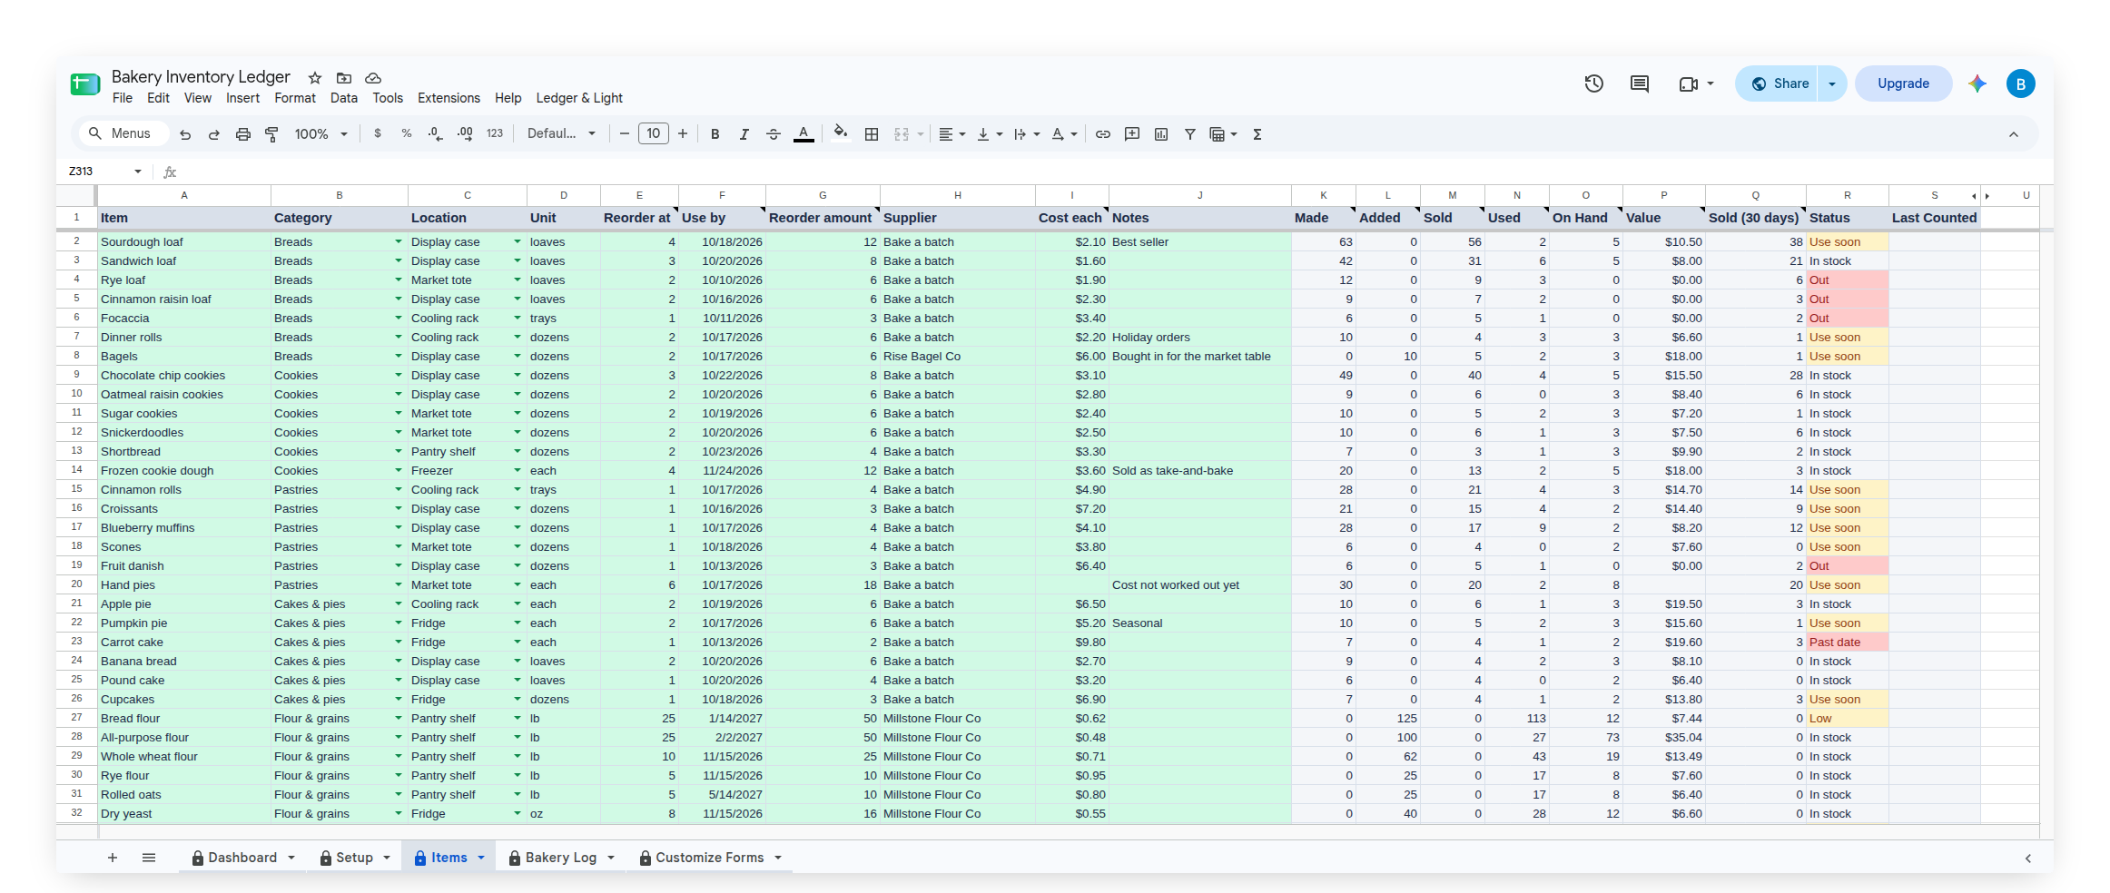This screenshot has height=893, width=2110.
Task: Increase font size with plus
Action: pos(683,133)
